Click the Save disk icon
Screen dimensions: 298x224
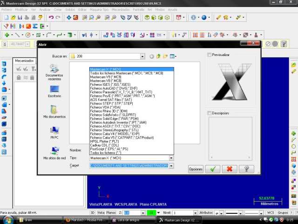coord(20,18)
